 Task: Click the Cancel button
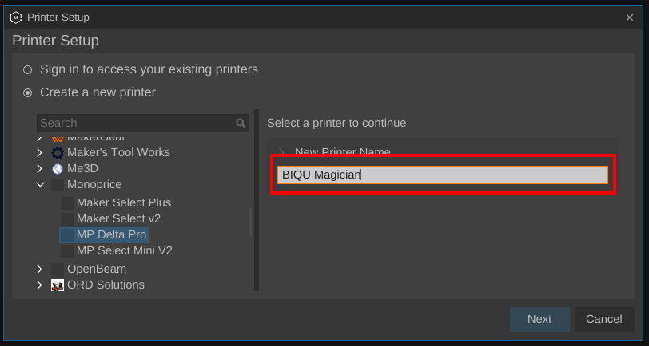pos(604,319)
